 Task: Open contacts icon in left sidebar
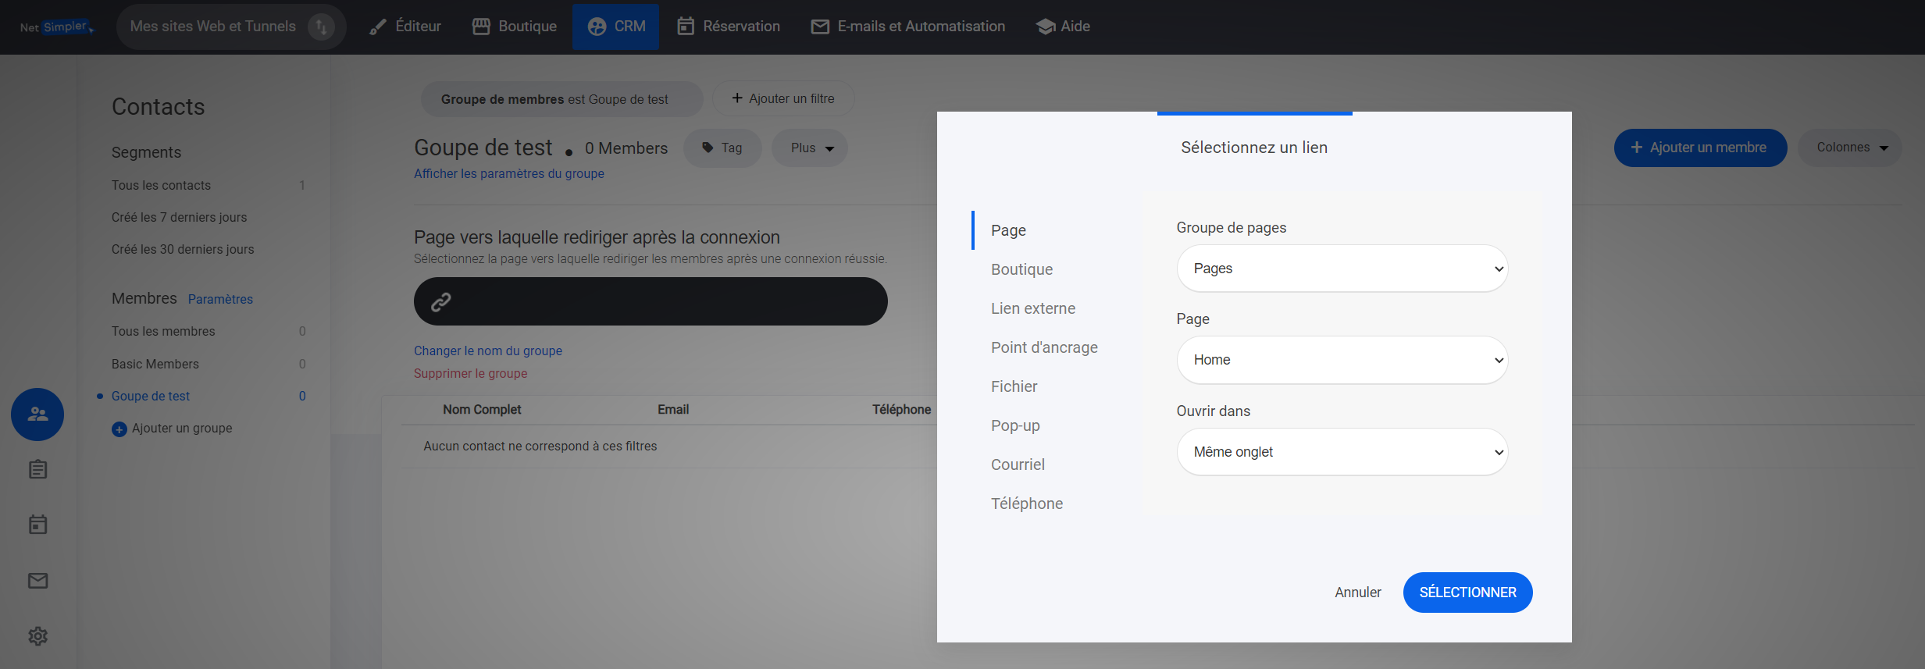pyautogui.click(x=37, y=415)
